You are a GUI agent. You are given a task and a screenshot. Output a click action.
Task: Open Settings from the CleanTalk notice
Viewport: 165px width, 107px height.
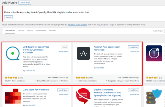coord(9,17)
